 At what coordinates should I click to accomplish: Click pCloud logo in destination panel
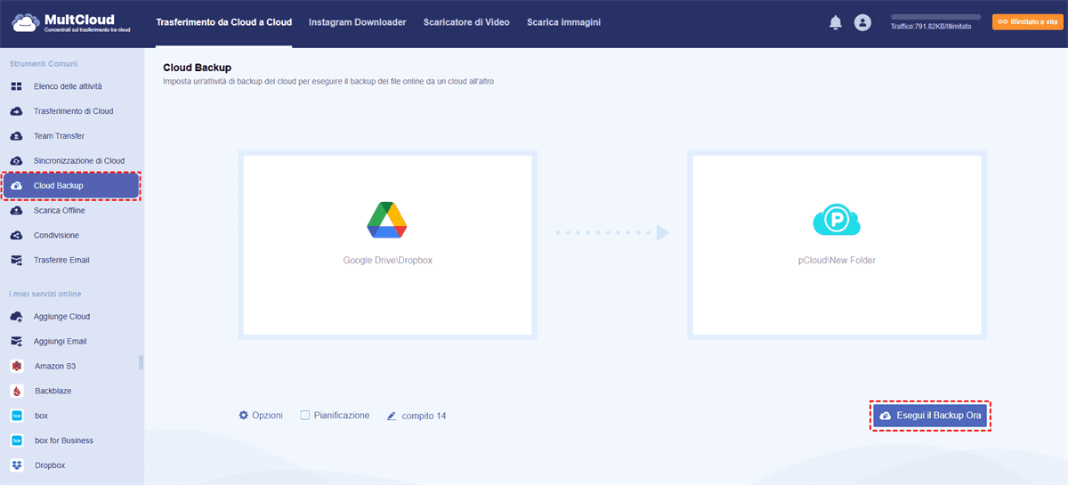837,221
